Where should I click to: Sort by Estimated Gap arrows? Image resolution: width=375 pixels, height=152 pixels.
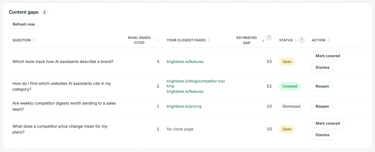pyautogui.click(x=263, y=40)
